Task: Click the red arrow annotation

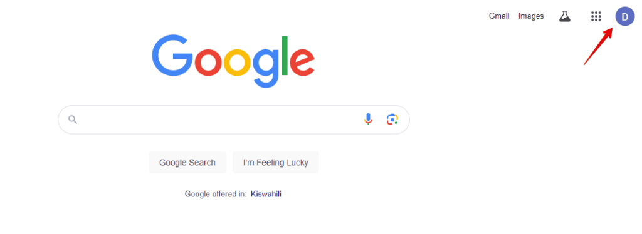Action: point(598,46)
